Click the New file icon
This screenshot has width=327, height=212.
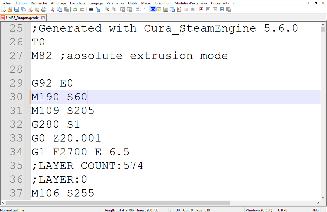[3, 9]
